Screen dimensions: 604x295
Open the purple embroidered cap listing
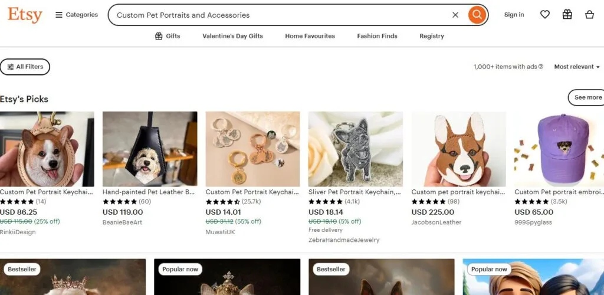[x=559, y=149]
